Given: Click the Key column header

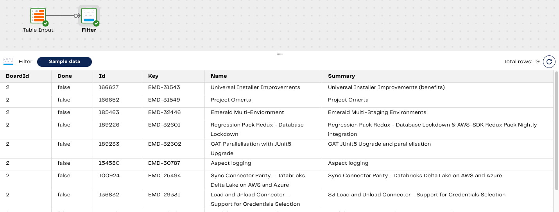Looking at the screenshot, I should (153, 76).
